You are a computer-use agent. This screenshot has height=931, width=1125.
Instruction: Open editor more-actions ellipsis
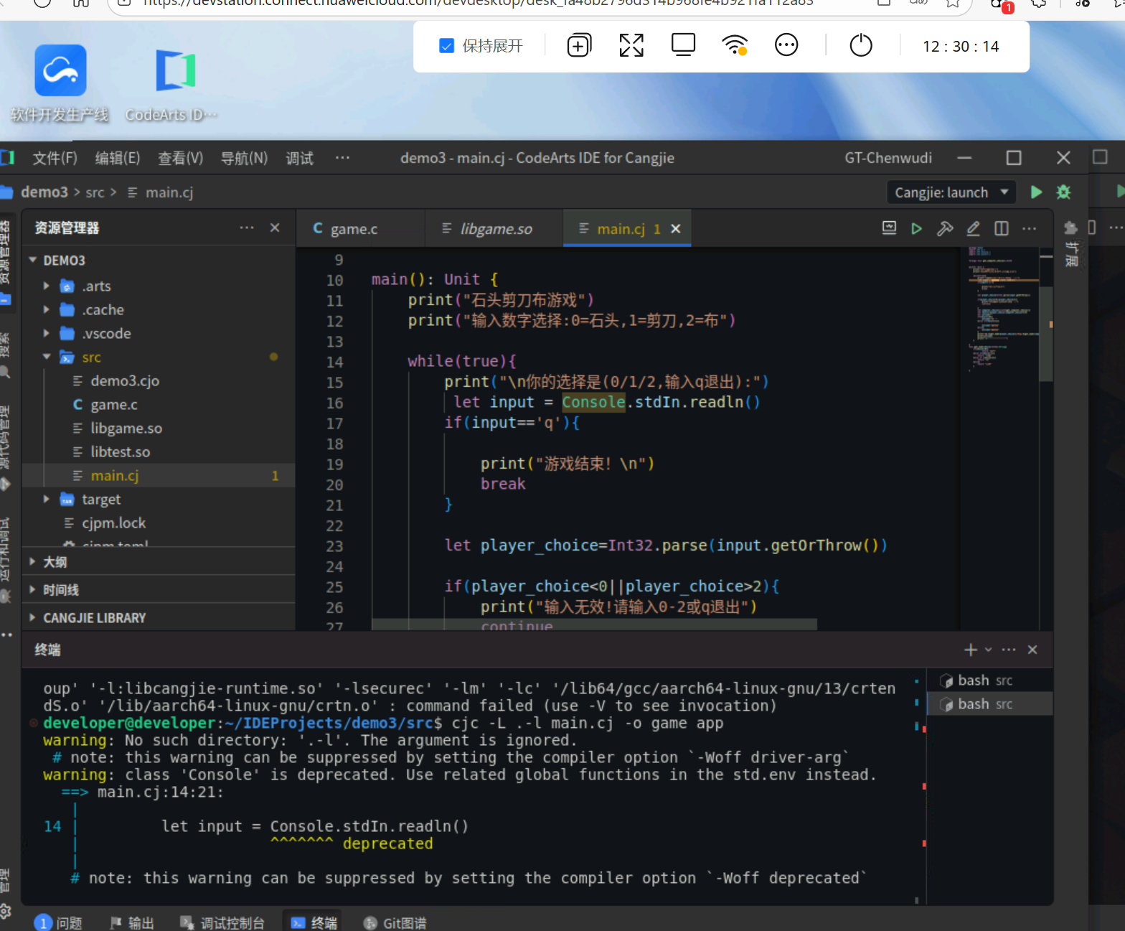tap(1030, 228)
